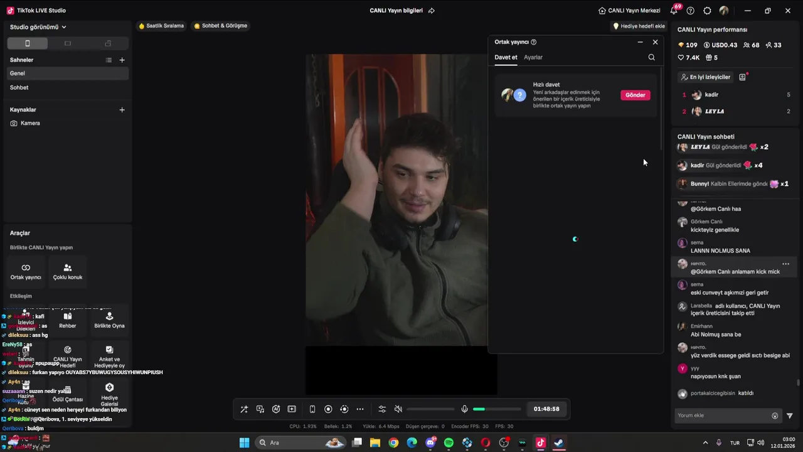This screenshot has height=452, width=803.
Task: Open the media and music icon in bottom toolbar
Action: click(260, 409)
